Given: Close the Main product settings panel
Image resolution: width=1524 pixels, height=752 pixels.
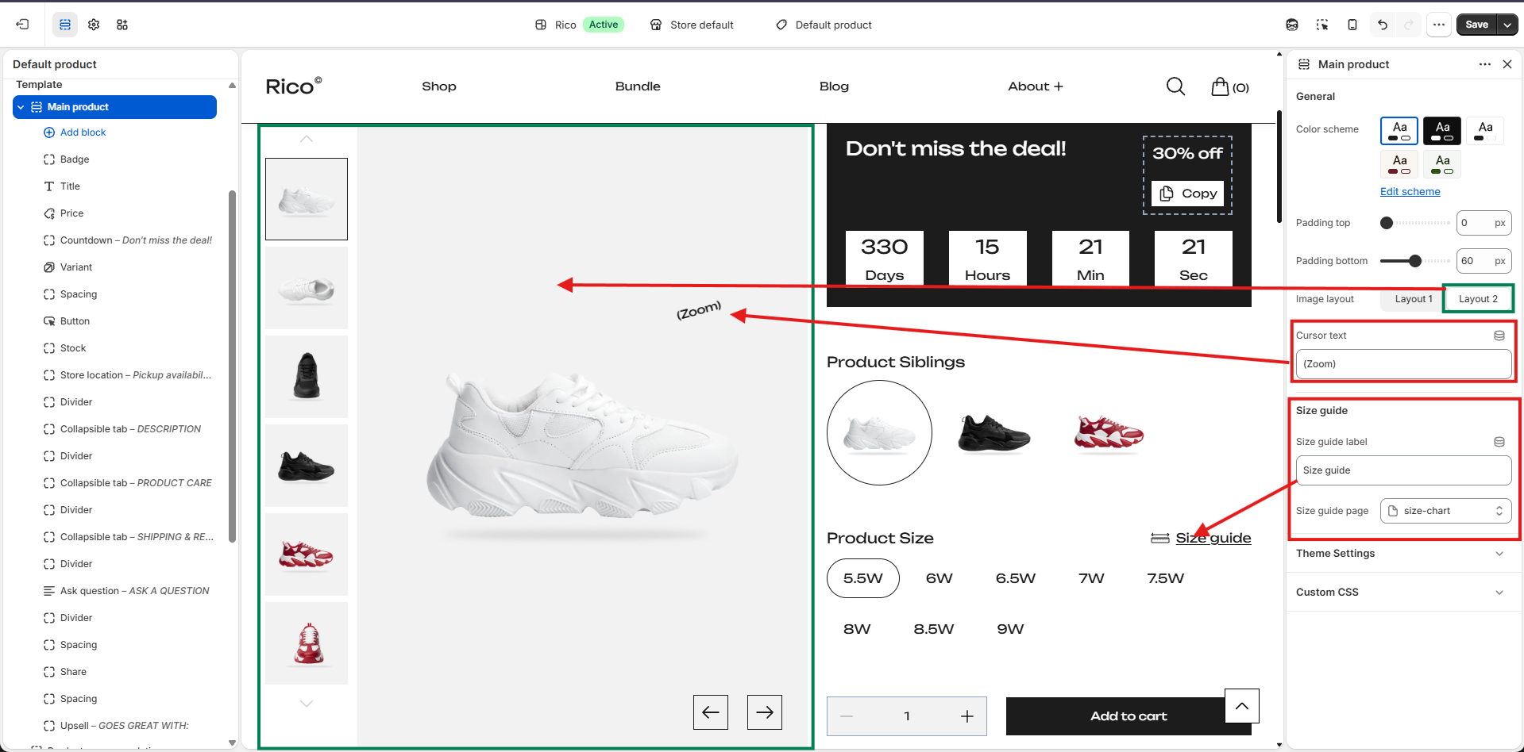Looking at the screenshot, I should pos(1507,64).
